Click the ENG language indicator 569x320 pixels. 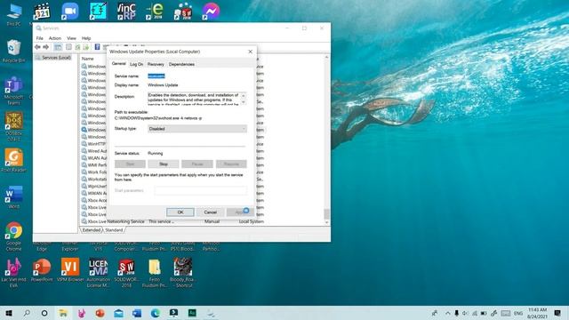coord(518,313)
